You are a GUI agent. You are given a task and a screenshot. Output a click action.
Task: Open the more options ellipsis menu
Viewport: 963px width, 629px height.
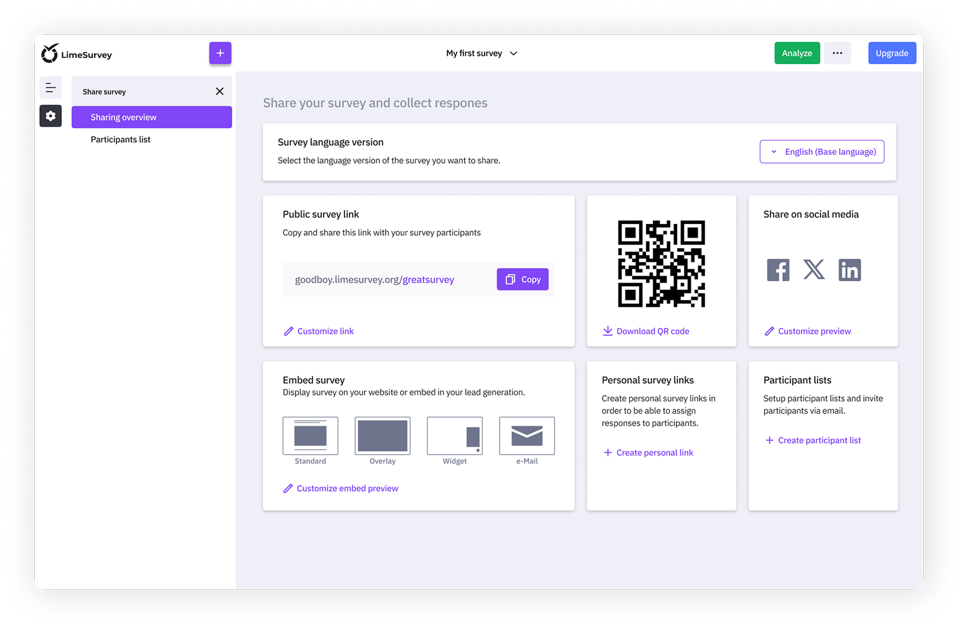pyautogui.click(x=837, y=53)
